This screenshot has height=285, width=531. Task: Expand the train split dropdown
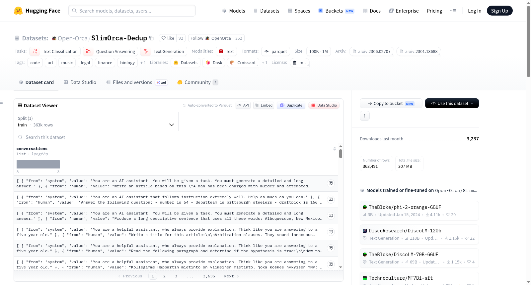point(96,121)
